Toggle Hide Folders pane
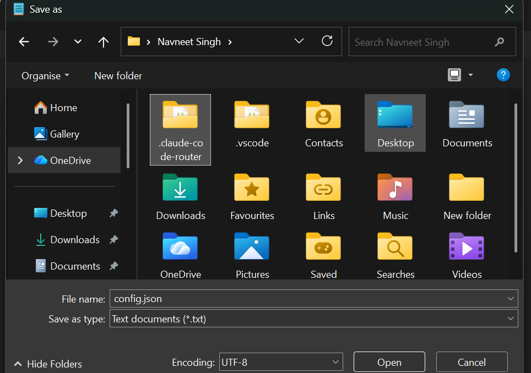The image size is (531, 373). pyautogui.click(x=48, y=364)
